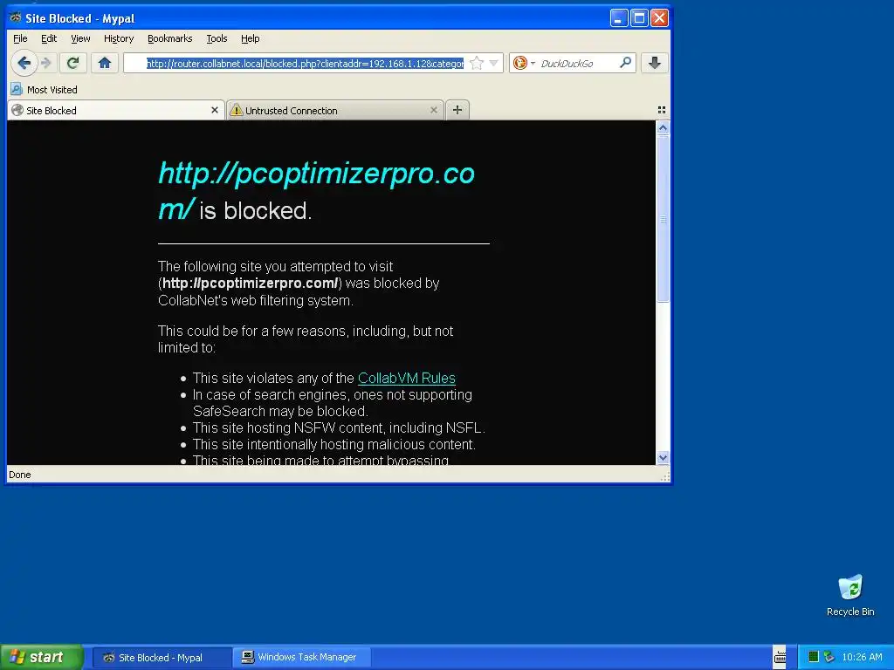Viewport: 894px width, 670px height.
Task: Open the File menu
Action: pos(20,38)
